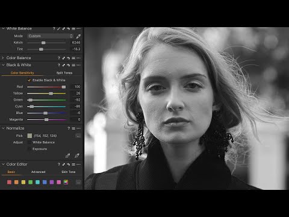The width and height of the screenshot is (289, 217).
Task: Select Color Editor Basic tab
Action: (11, 172)
